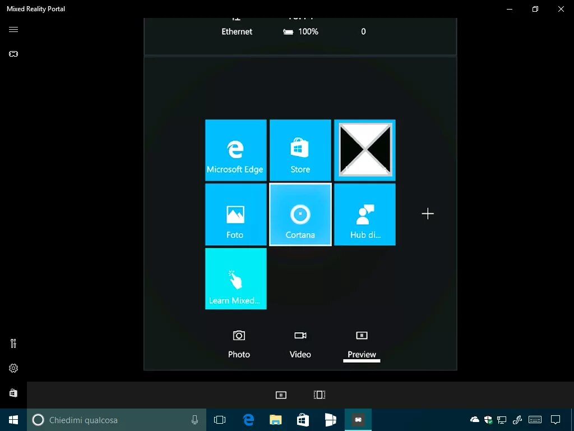
Task: Launch the Microsoft Edge tile
Action: point(236,150)
